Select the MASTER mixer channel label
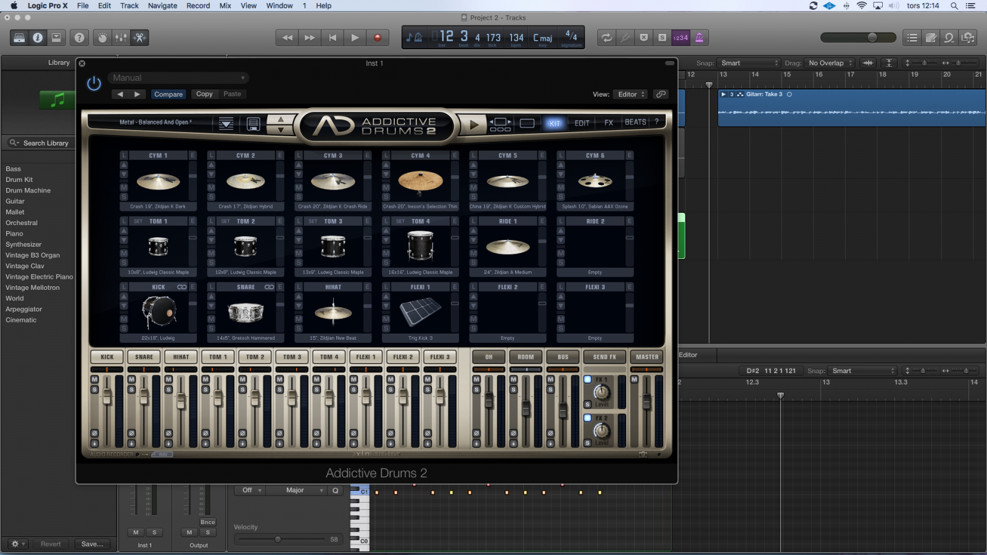 tap(647, 357)
